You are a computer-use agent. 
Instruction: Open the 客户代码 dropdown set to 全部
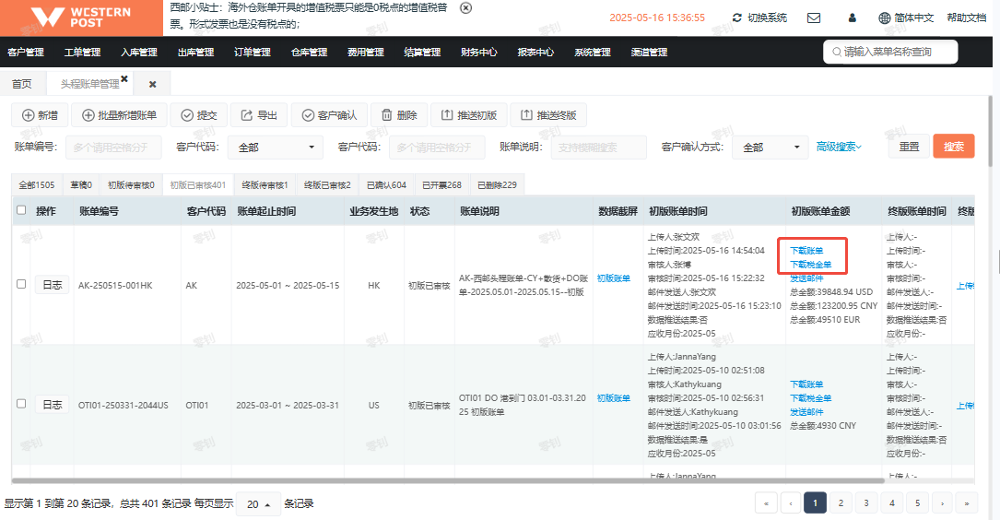point(276,148)
